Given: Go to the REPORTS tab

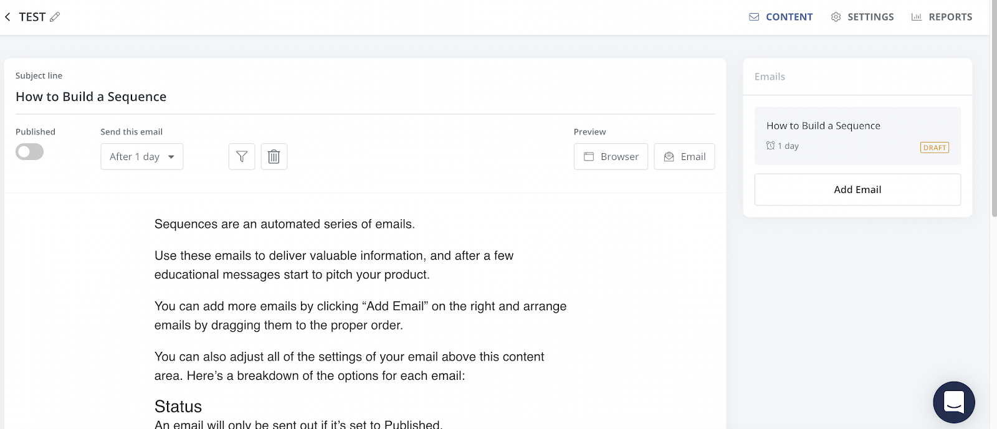Looking at the screenshot, I should pyautogui.click(x=950, y=17).
